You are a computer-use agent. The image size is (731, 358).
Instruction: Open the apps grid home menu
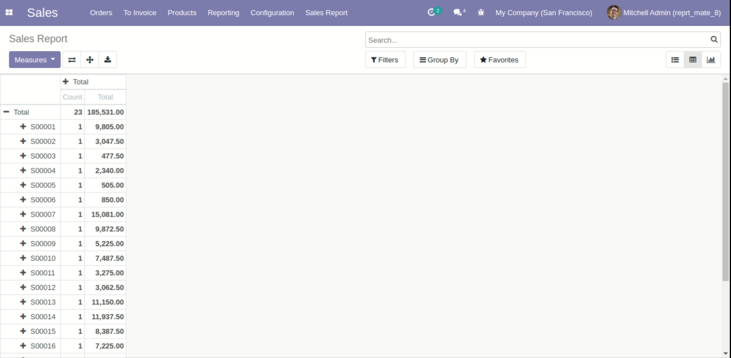click(x=9, y=12)
